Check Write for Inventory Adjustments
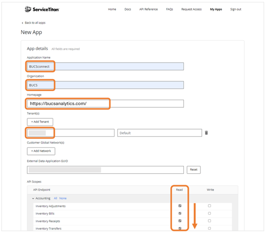The width and height of the screenshot is (267, 234). 209,206
